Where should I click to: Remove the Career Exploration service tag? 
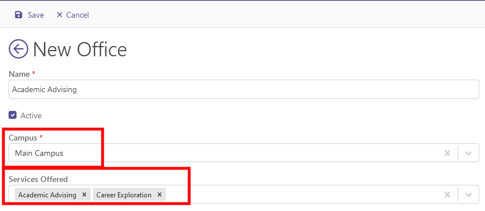(x=160, y=195)
